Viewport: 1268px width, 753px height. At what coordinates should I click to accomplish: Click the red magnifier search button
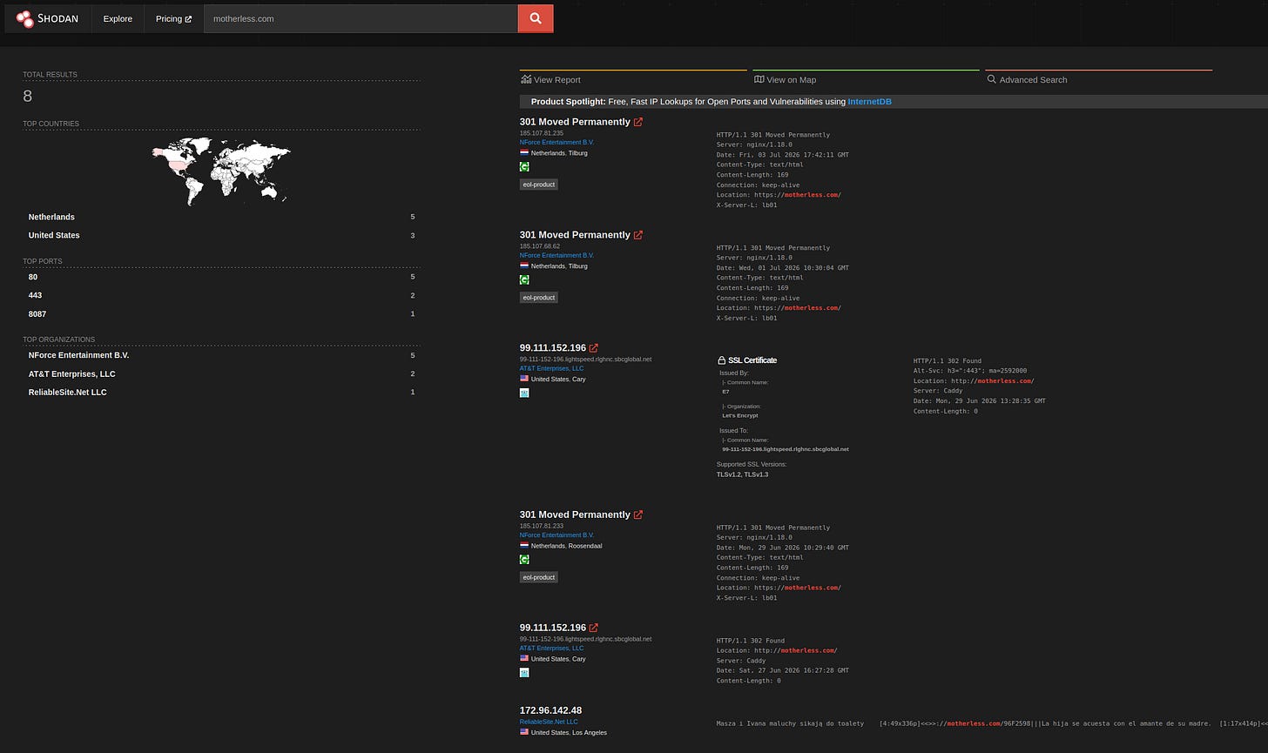(536, 18)
